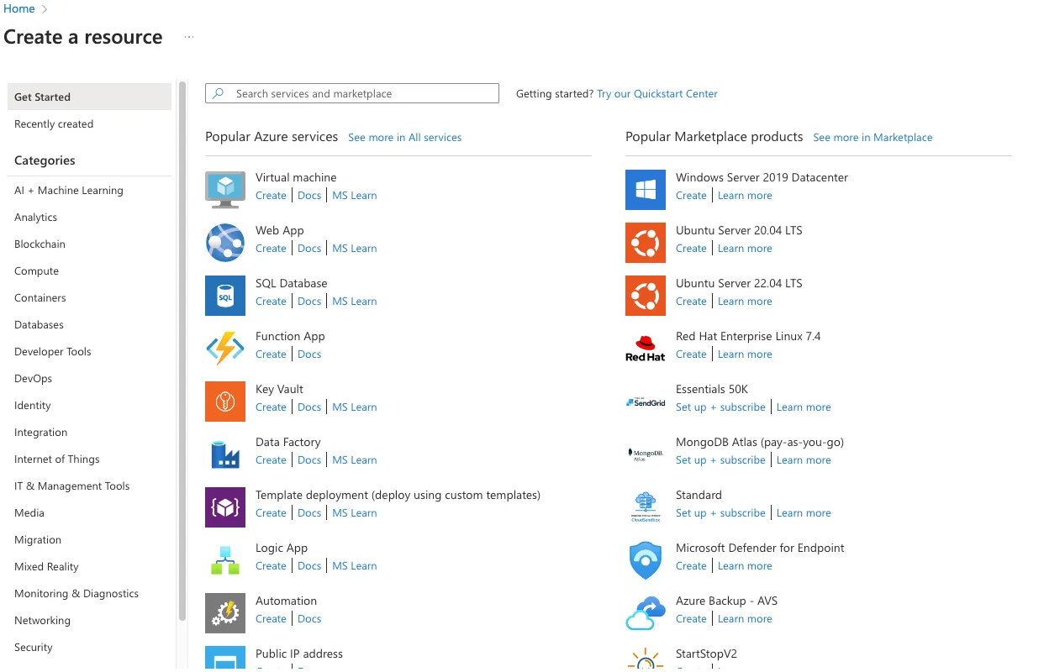Choose the Developer Tools category
Image resolution: width=1044 pixels, height=672 pixels.
click(53, 352)
